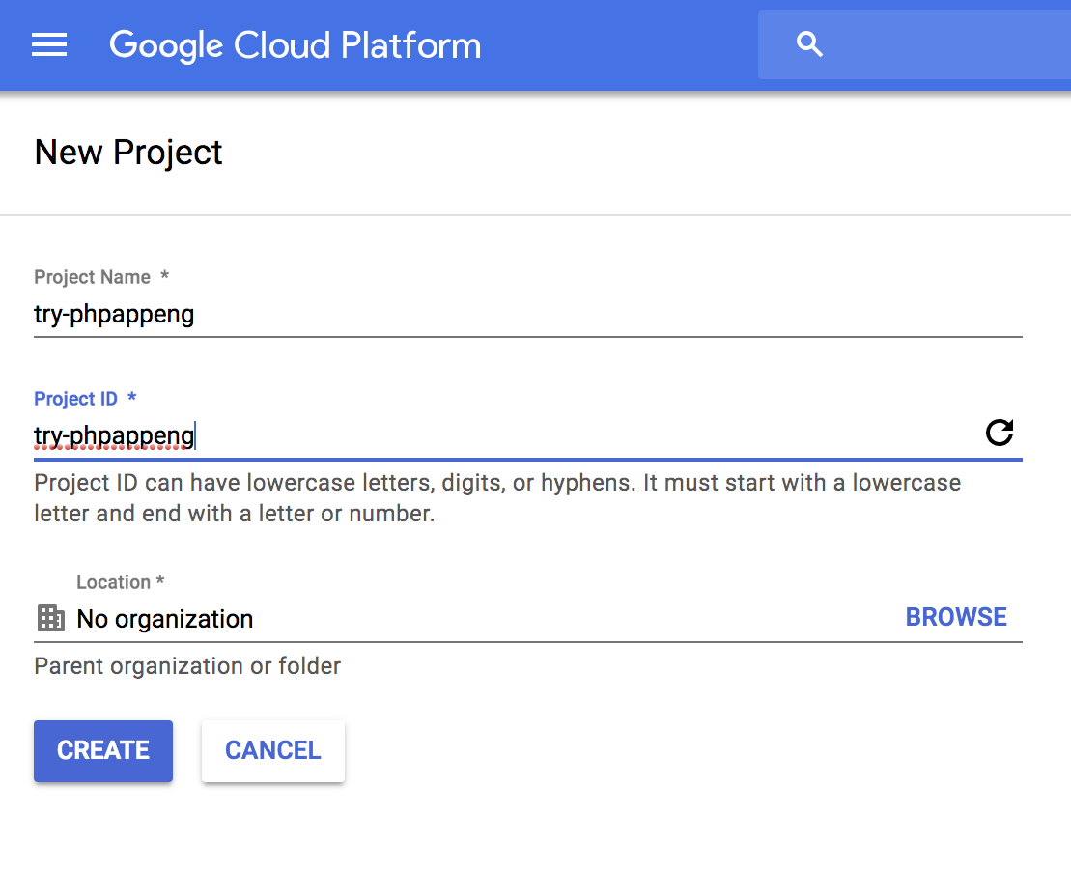Click the 'New Project' heading
This screenshot has width=1071, height=869.
128,153
